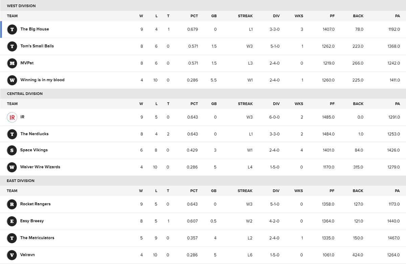Click BACK column header in East Division
406x264 pixels.
(358, 191)
